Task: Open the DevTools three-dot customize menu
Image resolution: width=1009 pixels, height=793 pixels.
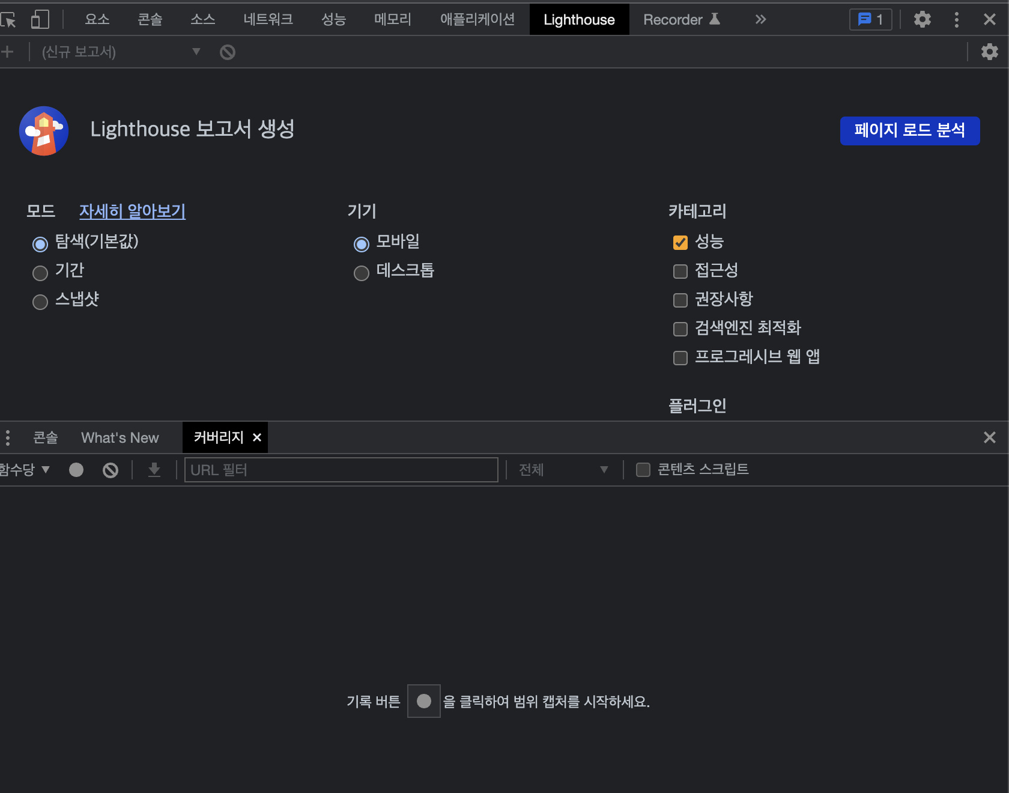Action: point(956,20)
